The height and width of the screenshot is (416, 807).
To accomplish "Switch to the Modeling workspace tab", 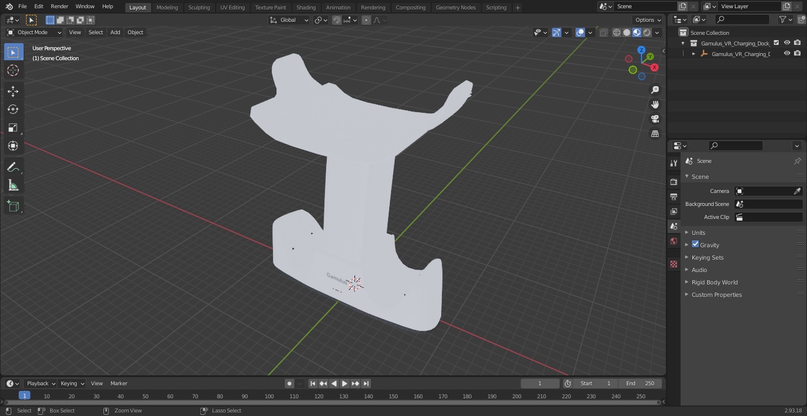I will click(x=167, y=8).
